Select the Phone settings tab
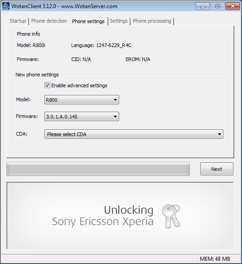 click(88, 21)
